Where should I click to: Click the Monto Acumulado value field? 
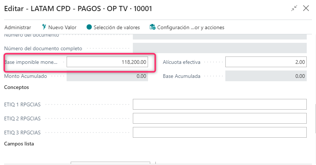point(107,76)
